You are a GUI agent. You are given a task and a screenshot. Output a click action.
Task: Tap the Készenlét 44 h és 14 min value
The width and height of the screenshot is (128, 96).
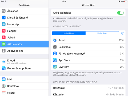click(x=115, y=94)
